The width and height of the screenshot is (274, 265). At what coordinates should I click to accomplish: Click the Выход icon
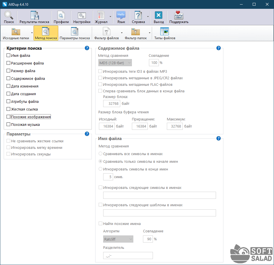(x=159, y=15)
